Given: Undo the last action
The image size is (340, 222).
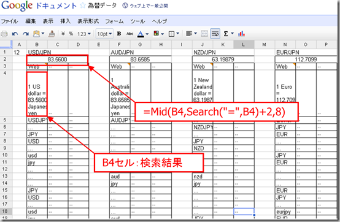Looking at the screenshot, I should click(x=15, y=34).
